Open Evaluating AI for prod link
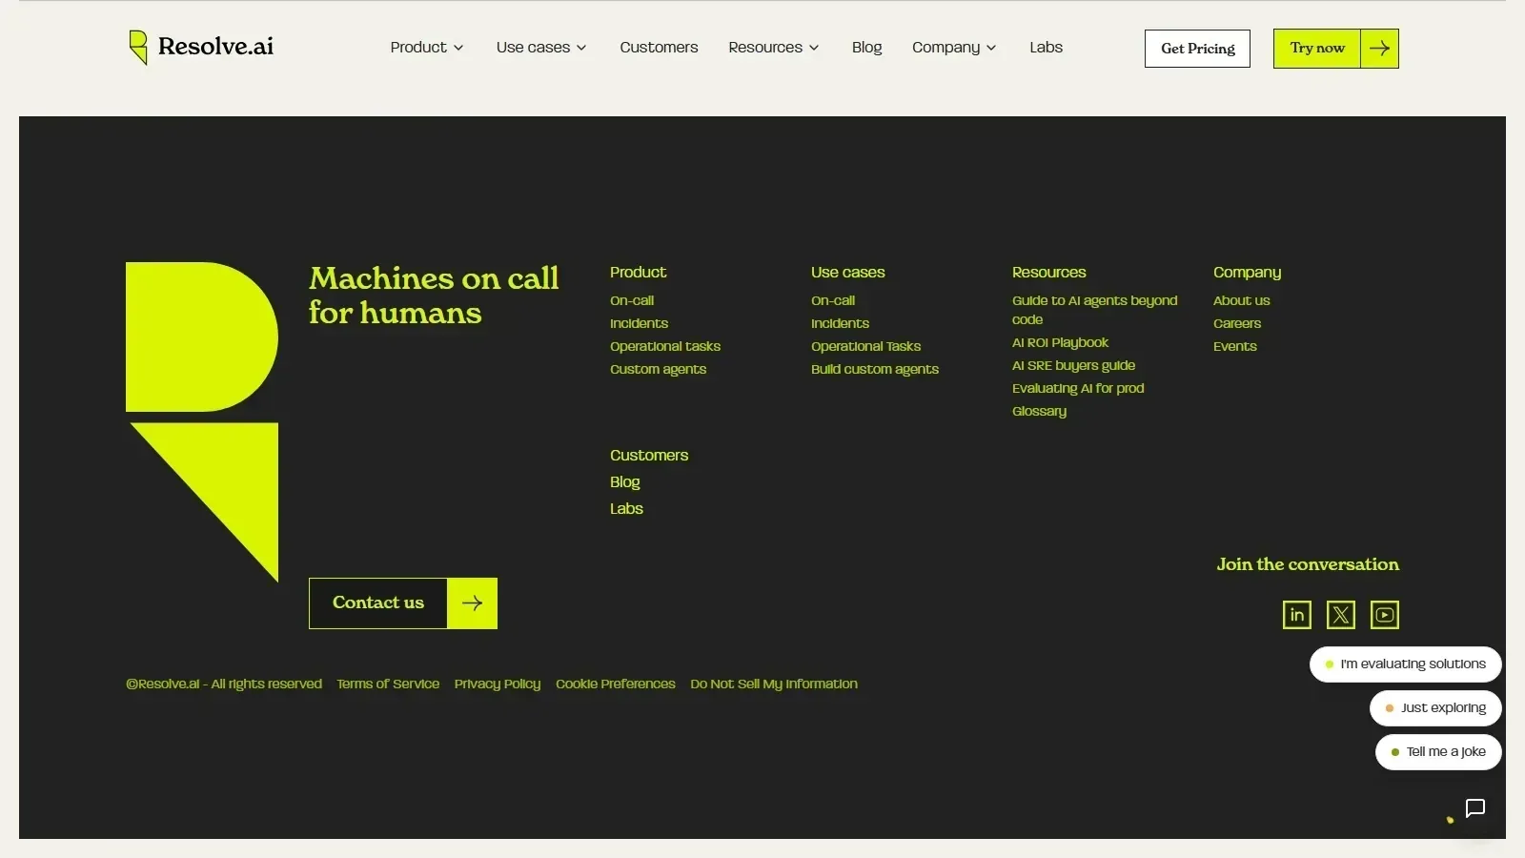This screenshot has width=1525, height=858. coord(1078,388)
